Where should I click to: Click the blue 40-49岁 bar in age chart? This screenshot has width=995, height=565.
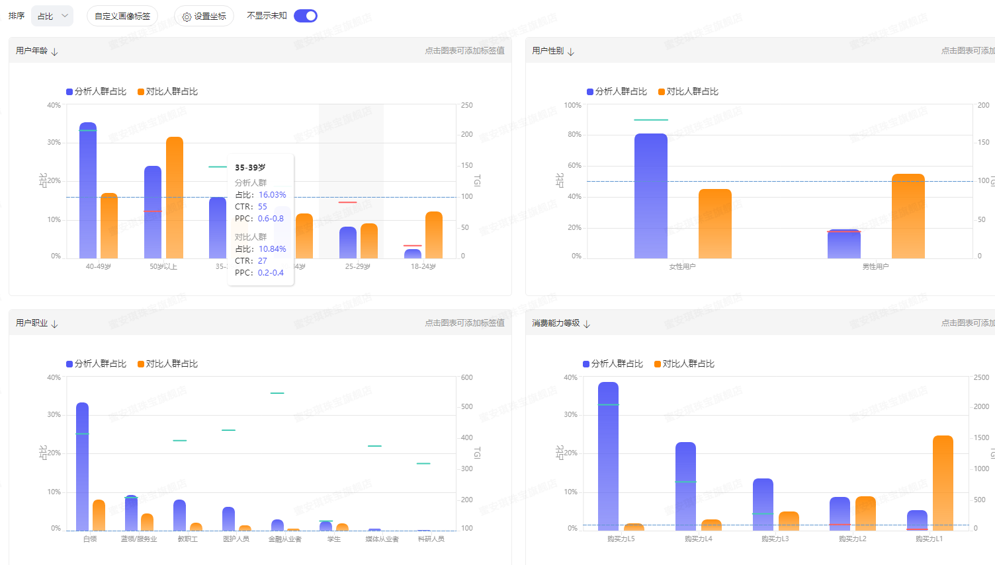coord(88,192)
